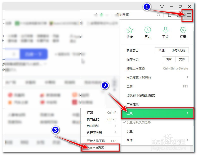Screen dimensions: 197x155
Task: Click the search input box (此搜索)
Action: (x=134, y=15)
